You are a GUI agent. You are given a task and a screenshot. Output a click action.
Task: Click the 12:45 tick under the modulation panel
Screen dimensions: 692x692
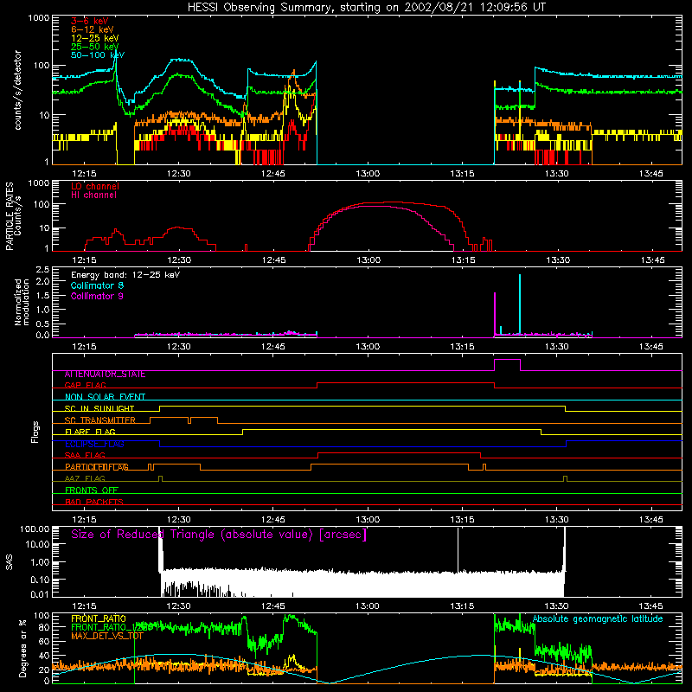pos(272,347)
